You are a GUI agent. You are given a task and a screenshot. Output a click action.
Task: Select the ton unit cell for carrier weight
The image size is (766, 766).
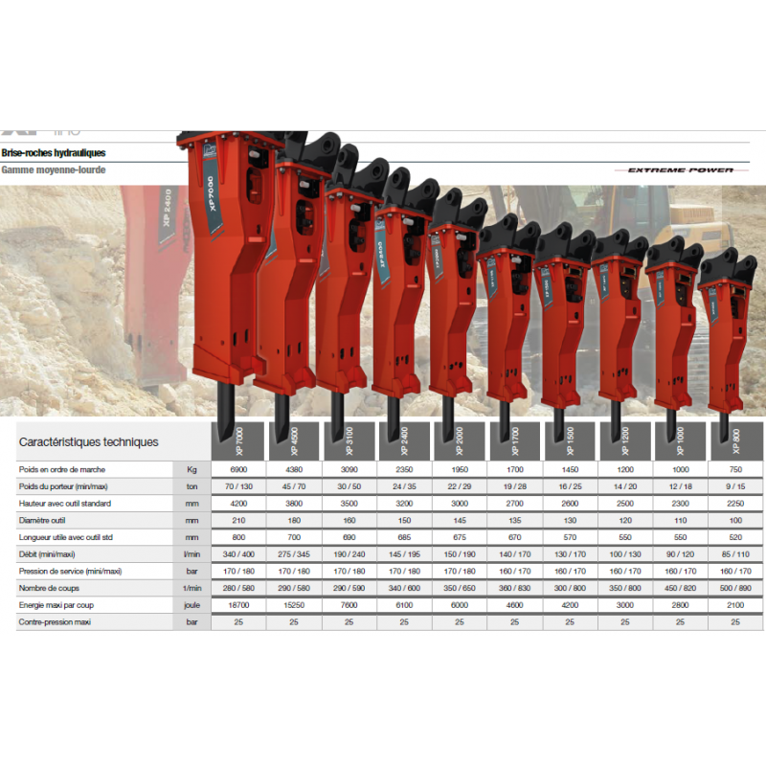pos(190,486)
